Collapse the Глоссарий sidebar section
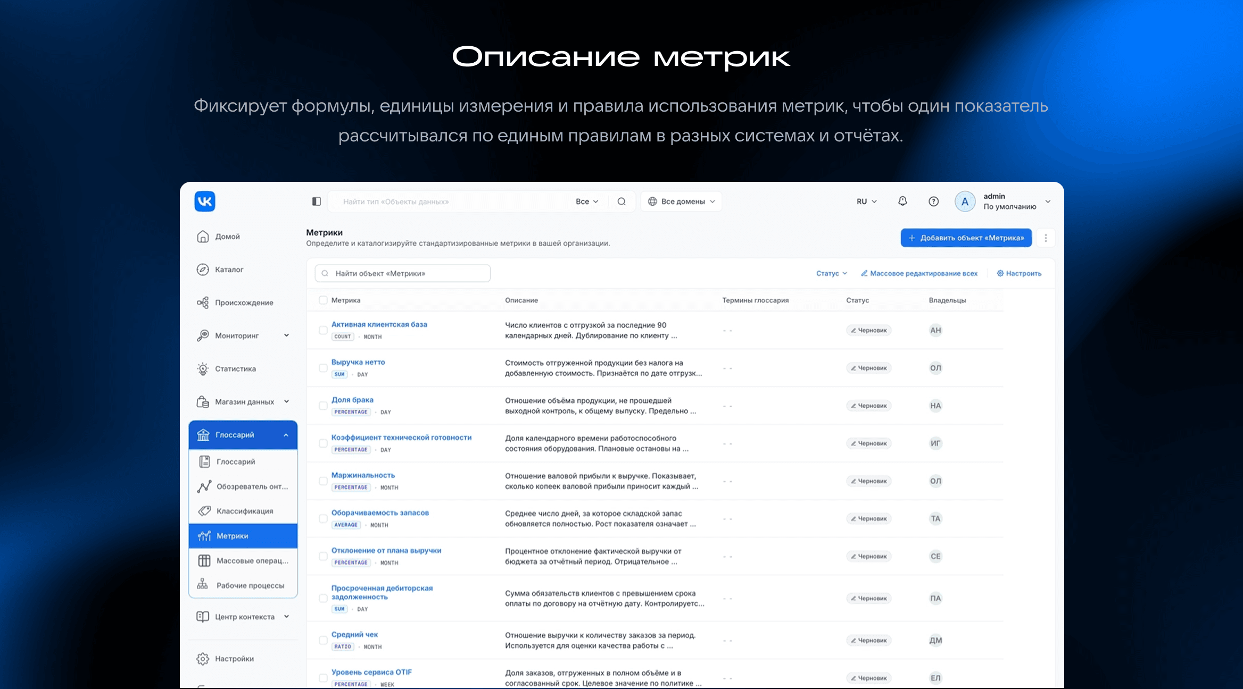 coord(286,435)
